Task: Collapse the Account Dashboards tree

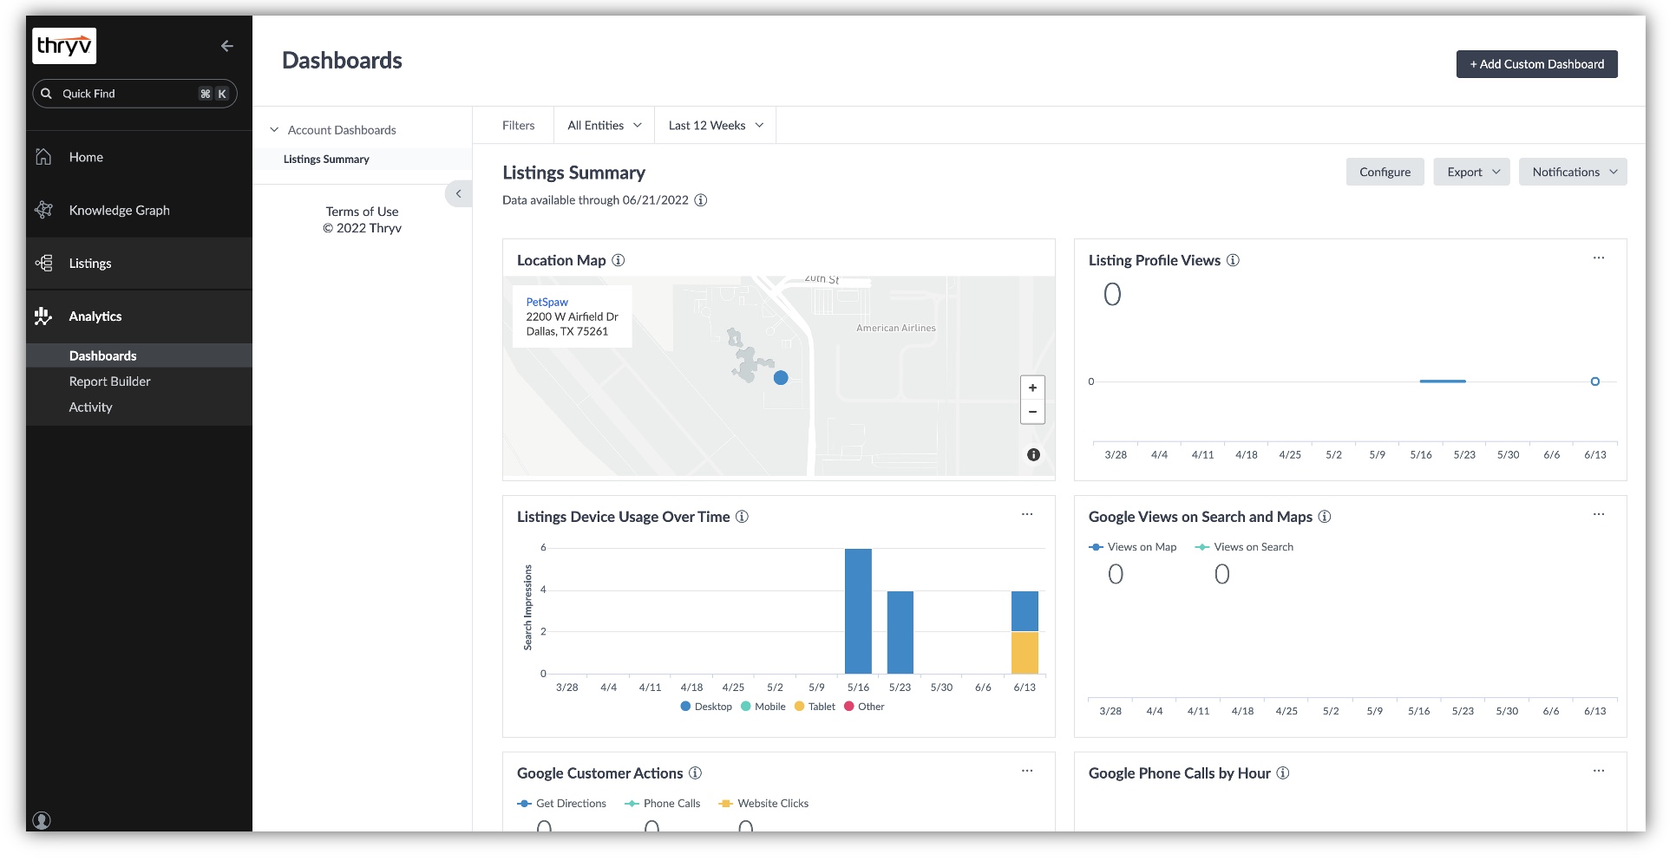Action: coord(274,130)
